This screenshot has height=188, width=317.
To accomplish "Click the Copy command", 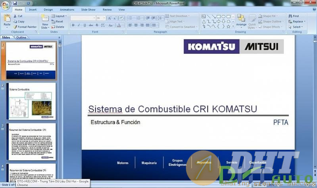I will coord(19,21).
